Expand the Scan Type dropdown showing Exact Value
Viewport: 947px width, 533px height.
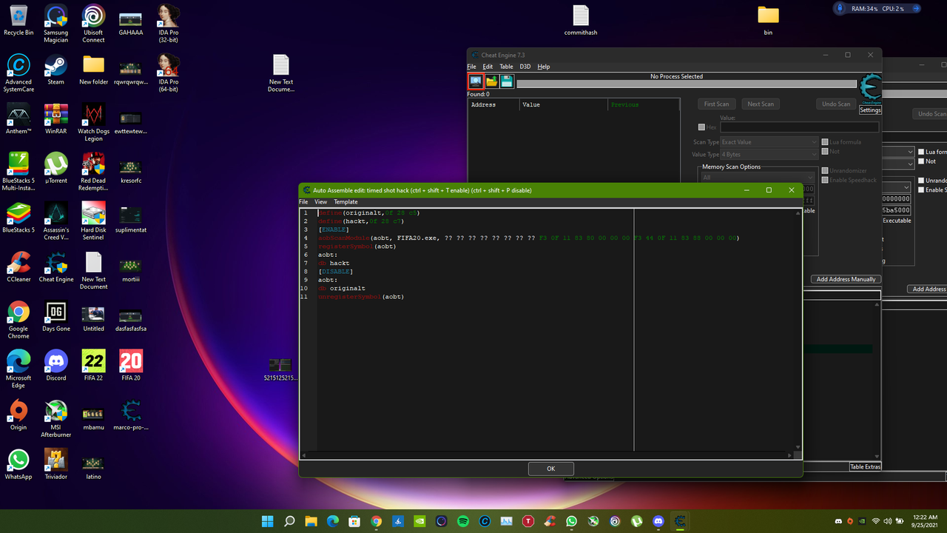pyautogui.click(x=769, y=141)
